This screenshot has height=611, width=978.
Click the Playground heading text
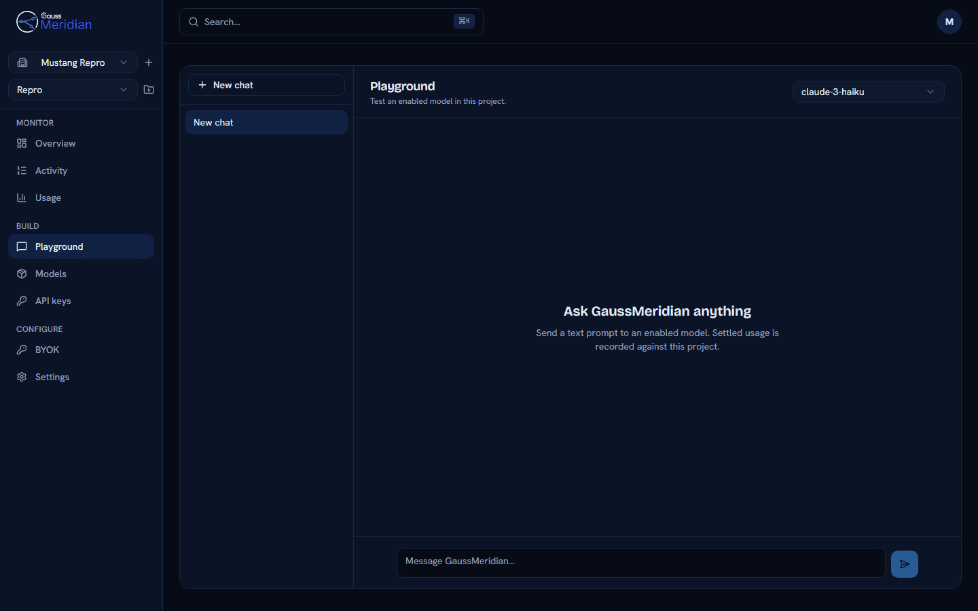click(x=402, y=86)
